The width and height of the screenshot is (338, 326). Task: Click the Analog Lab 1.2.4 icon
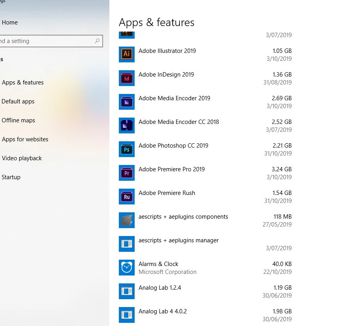pyautogui.click(x=126, y=291)
